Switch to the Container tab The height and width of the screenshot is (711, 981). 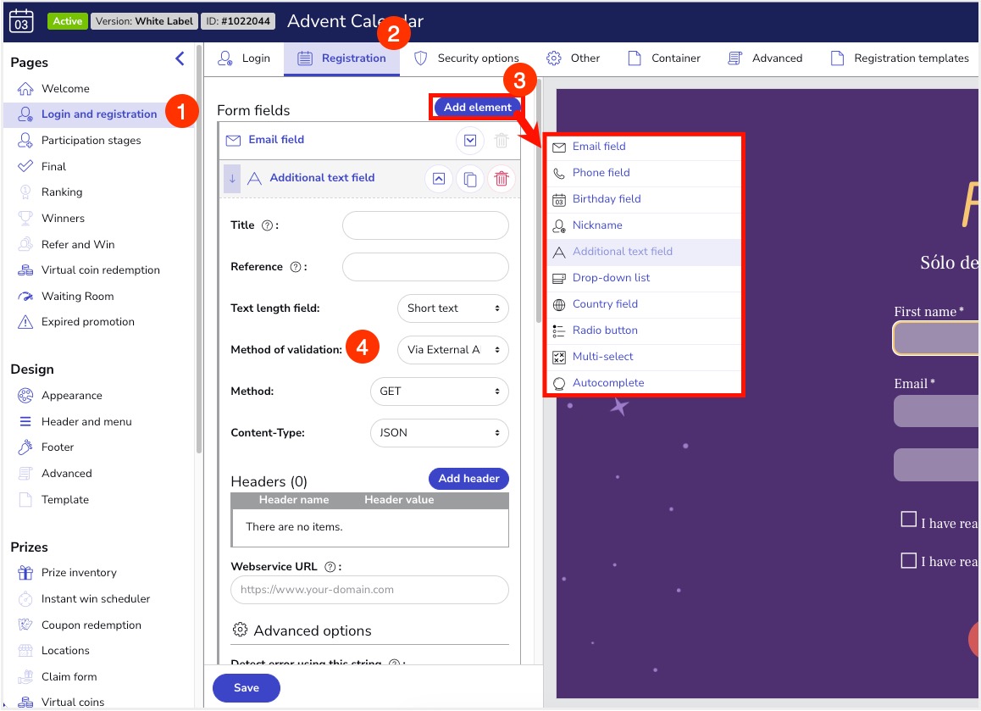coord(664,58)
